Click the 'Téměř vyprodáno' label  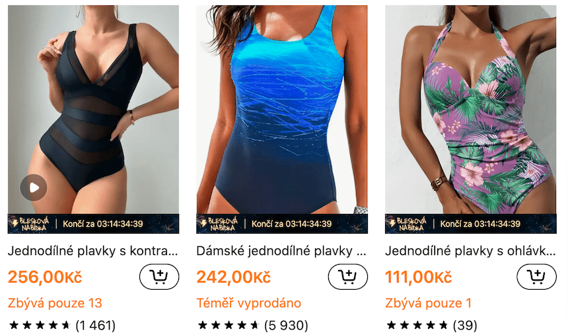click(249, 303)
